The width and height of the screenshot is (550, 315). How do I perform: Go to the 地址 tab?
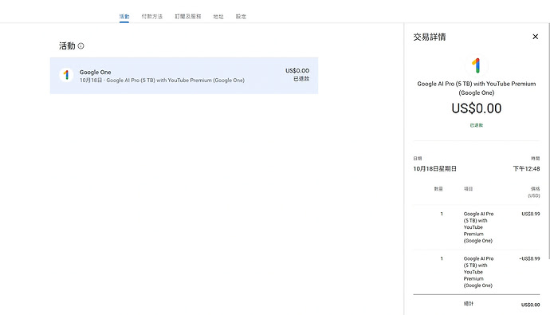point(218,17)
